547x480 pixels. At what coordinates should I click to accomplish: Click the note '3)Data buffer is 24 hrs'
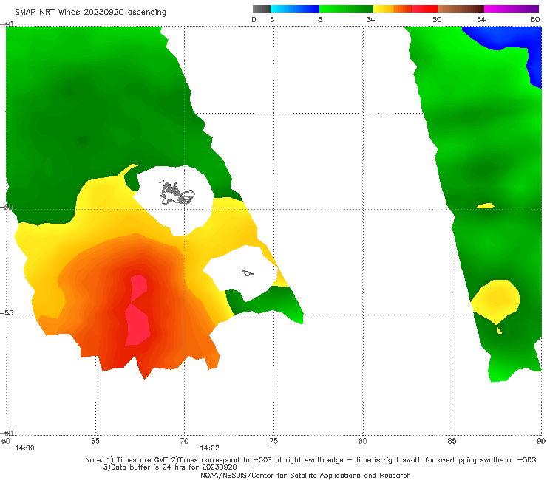point(170,467)
